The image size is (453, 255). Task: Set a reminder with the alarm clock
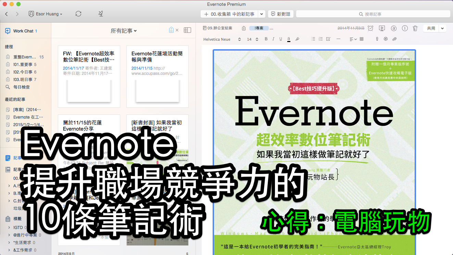370,28
